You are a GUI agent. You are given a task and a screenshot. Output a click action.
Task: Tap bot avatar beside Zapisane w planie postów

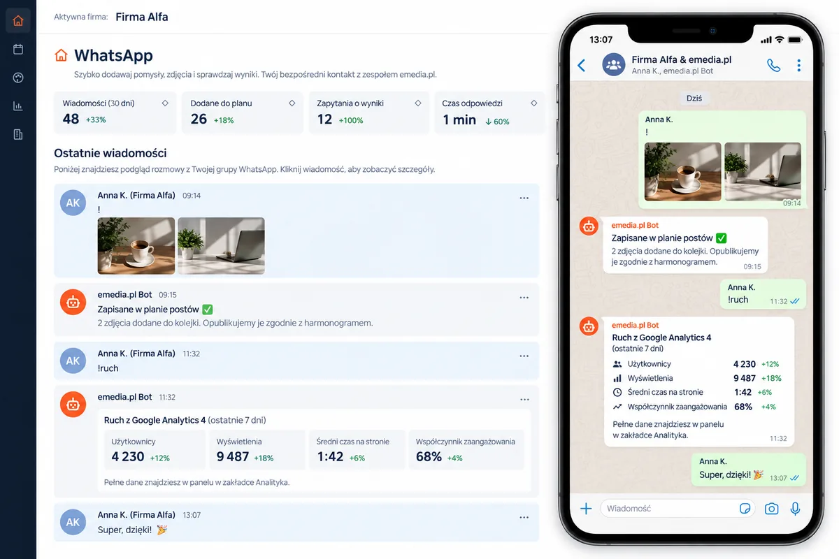[x=589, y=226]
